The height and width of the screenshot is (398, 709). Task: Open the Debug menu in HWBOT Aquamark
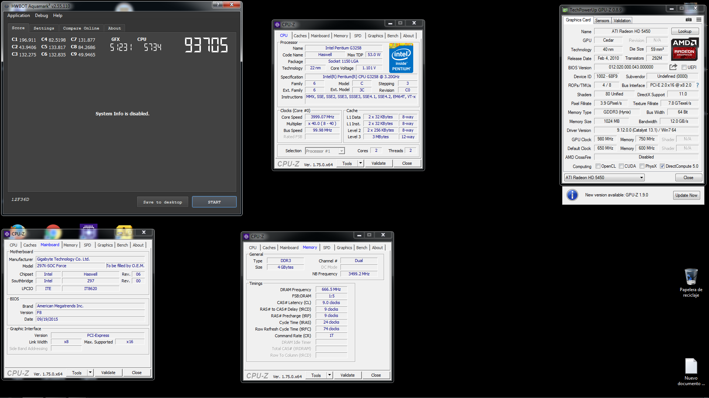coord(41,15)
